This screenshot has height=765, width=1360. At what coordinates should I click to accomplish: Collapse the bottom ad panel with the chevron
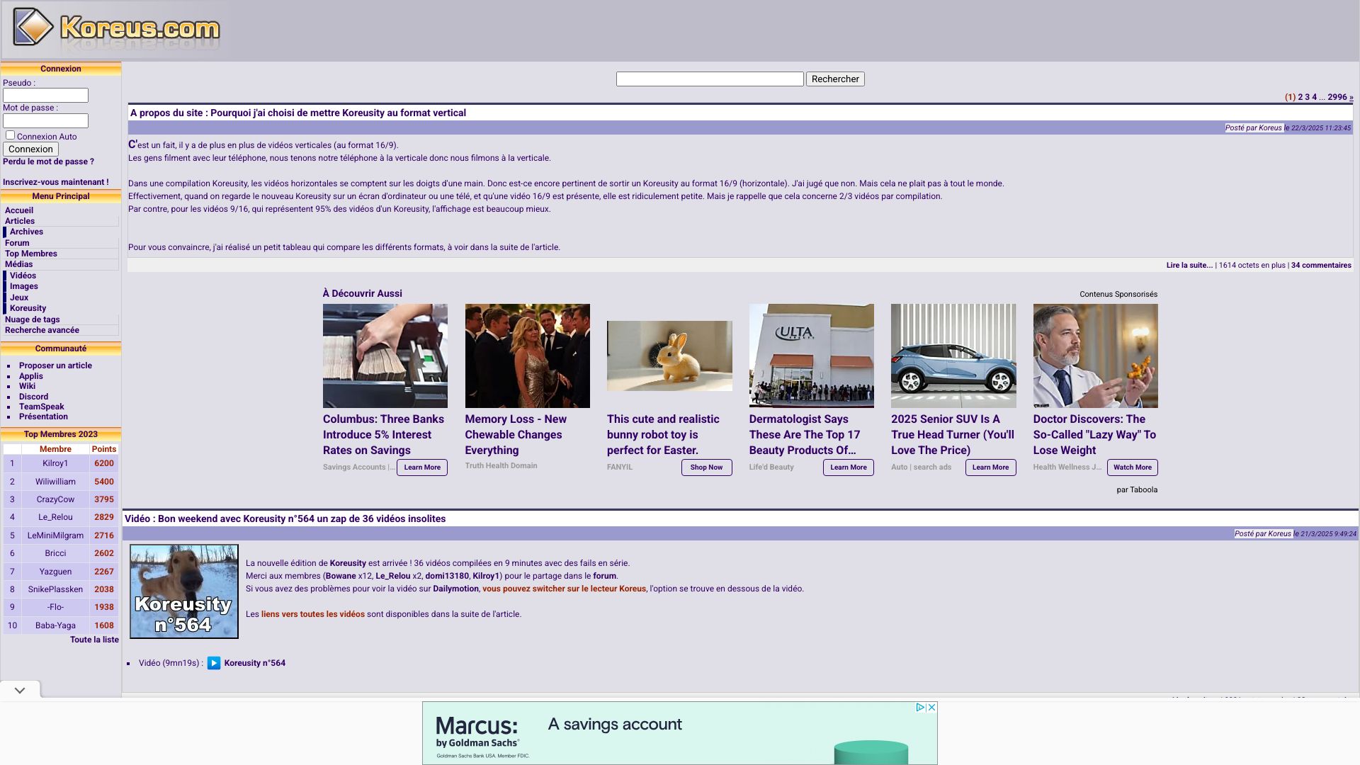click(x=20, y=691)
